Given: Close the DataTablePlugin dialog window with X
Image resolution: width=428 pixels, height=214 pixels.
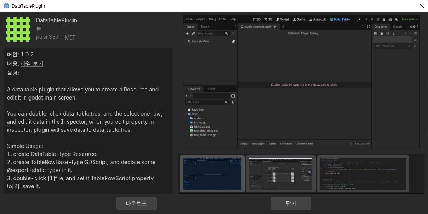Looking at the screenshot, I should point(422,6).
